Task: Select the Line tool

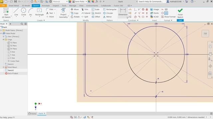Action: point(16,12)
